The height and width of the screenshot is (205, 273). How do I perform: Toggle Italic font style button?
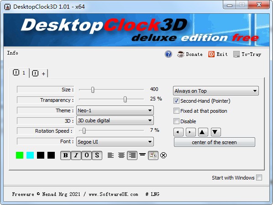point(76,155)
